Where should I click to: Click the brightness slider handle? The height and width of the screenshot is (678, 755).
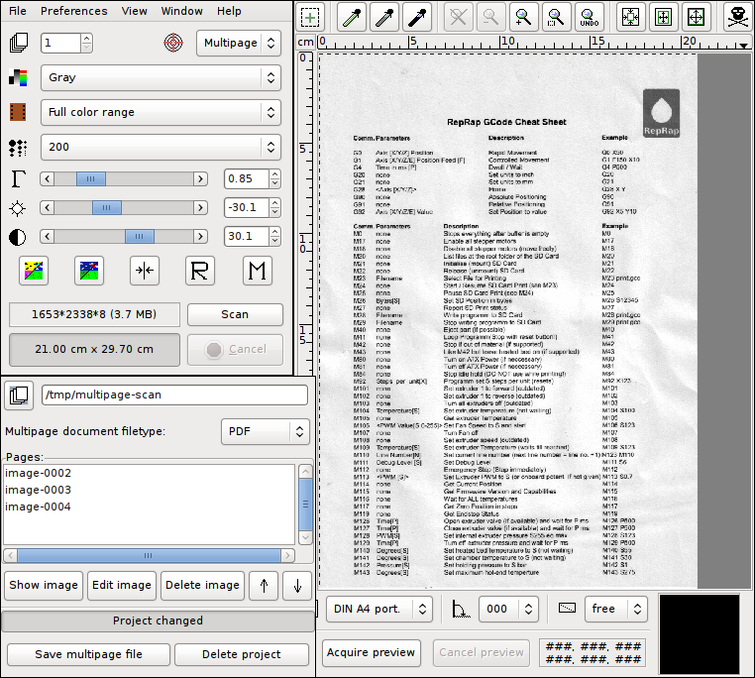(106, 208)
